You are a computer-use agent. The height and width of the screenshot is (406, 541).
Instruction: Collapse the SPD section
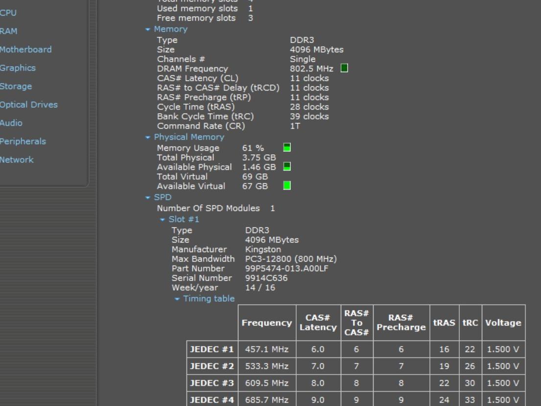(x=148, y=198)
